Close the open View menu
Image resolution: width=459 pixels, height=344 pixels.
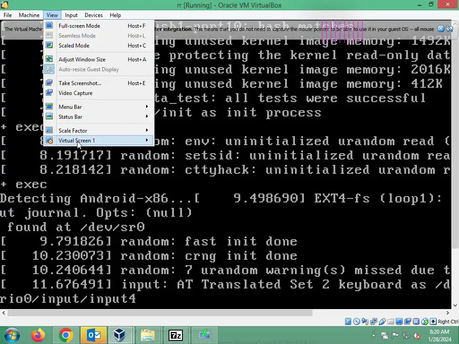[x=52, y=15]
